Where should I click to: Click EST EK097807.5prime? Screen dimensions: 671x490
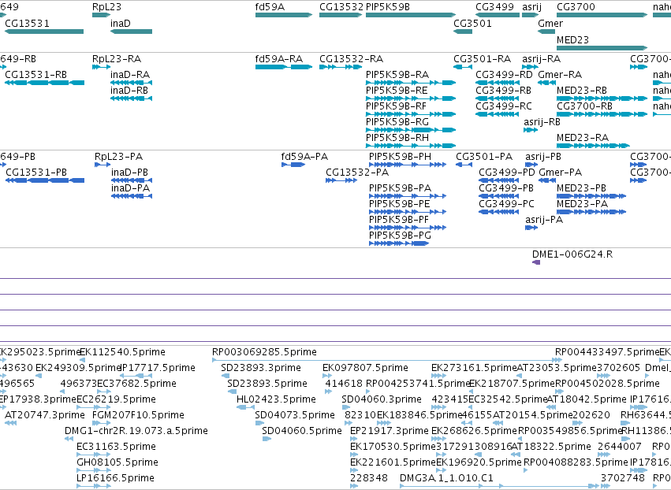pos(327,376)
